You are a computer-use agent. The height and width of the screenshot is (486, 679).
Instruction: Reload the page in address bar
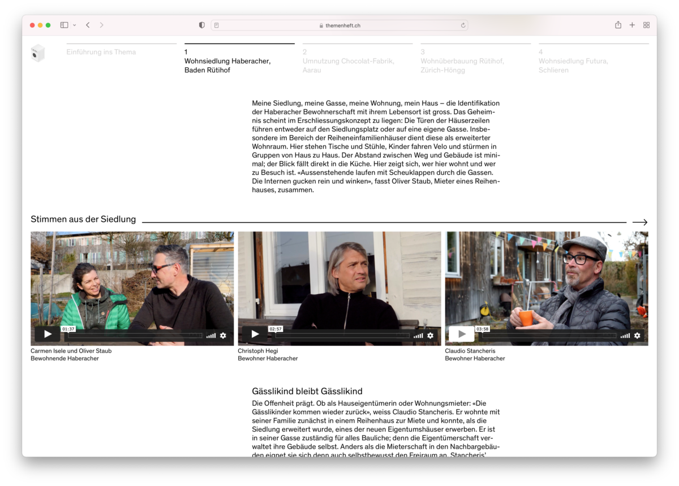[x=463, y=25]
